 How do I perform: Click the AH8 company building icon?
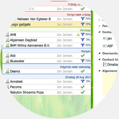click(x=7, y=35)
